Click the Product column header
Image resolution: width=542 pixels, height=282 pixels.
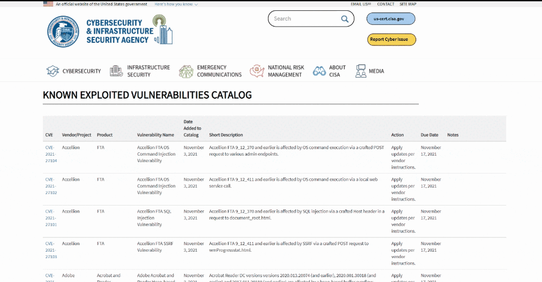[x=105, y=135]
